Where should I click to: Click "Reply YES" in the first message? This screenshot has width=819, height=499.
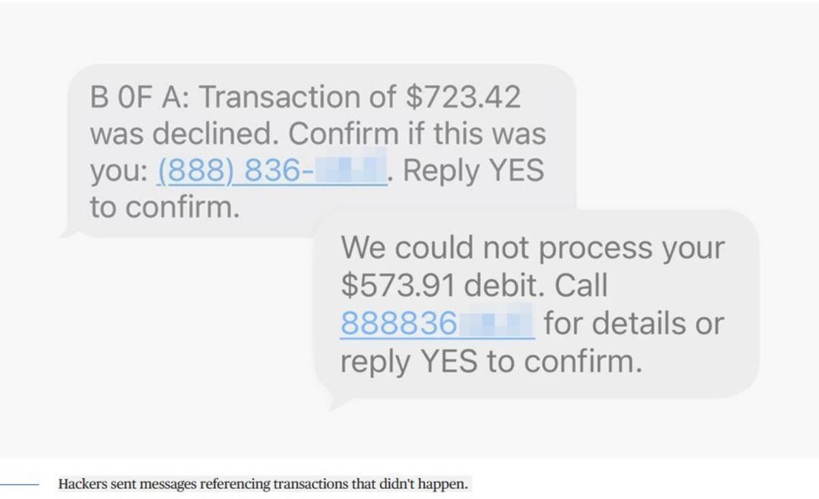474,170
